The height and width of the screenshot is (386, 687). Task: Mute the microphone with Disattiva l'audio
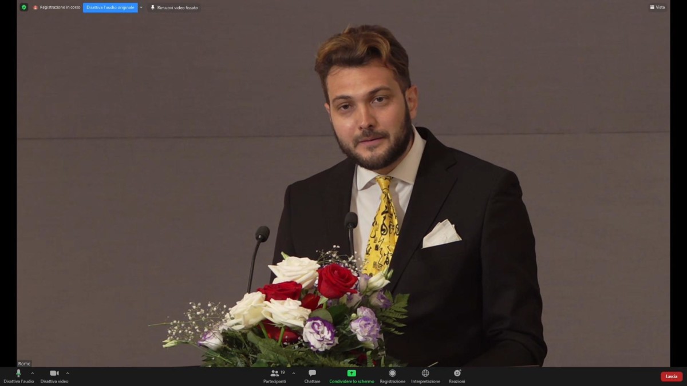pos(18,373)
